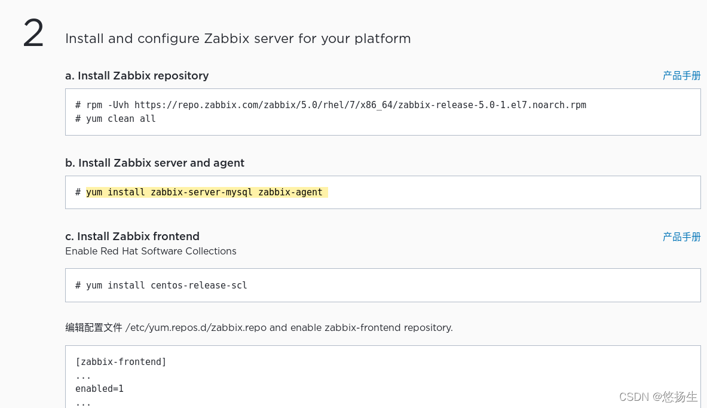This screenshot has height=408, width=707.
Task: Click the "[zabbix-frontend]" config line
Action: click(121, 362)
